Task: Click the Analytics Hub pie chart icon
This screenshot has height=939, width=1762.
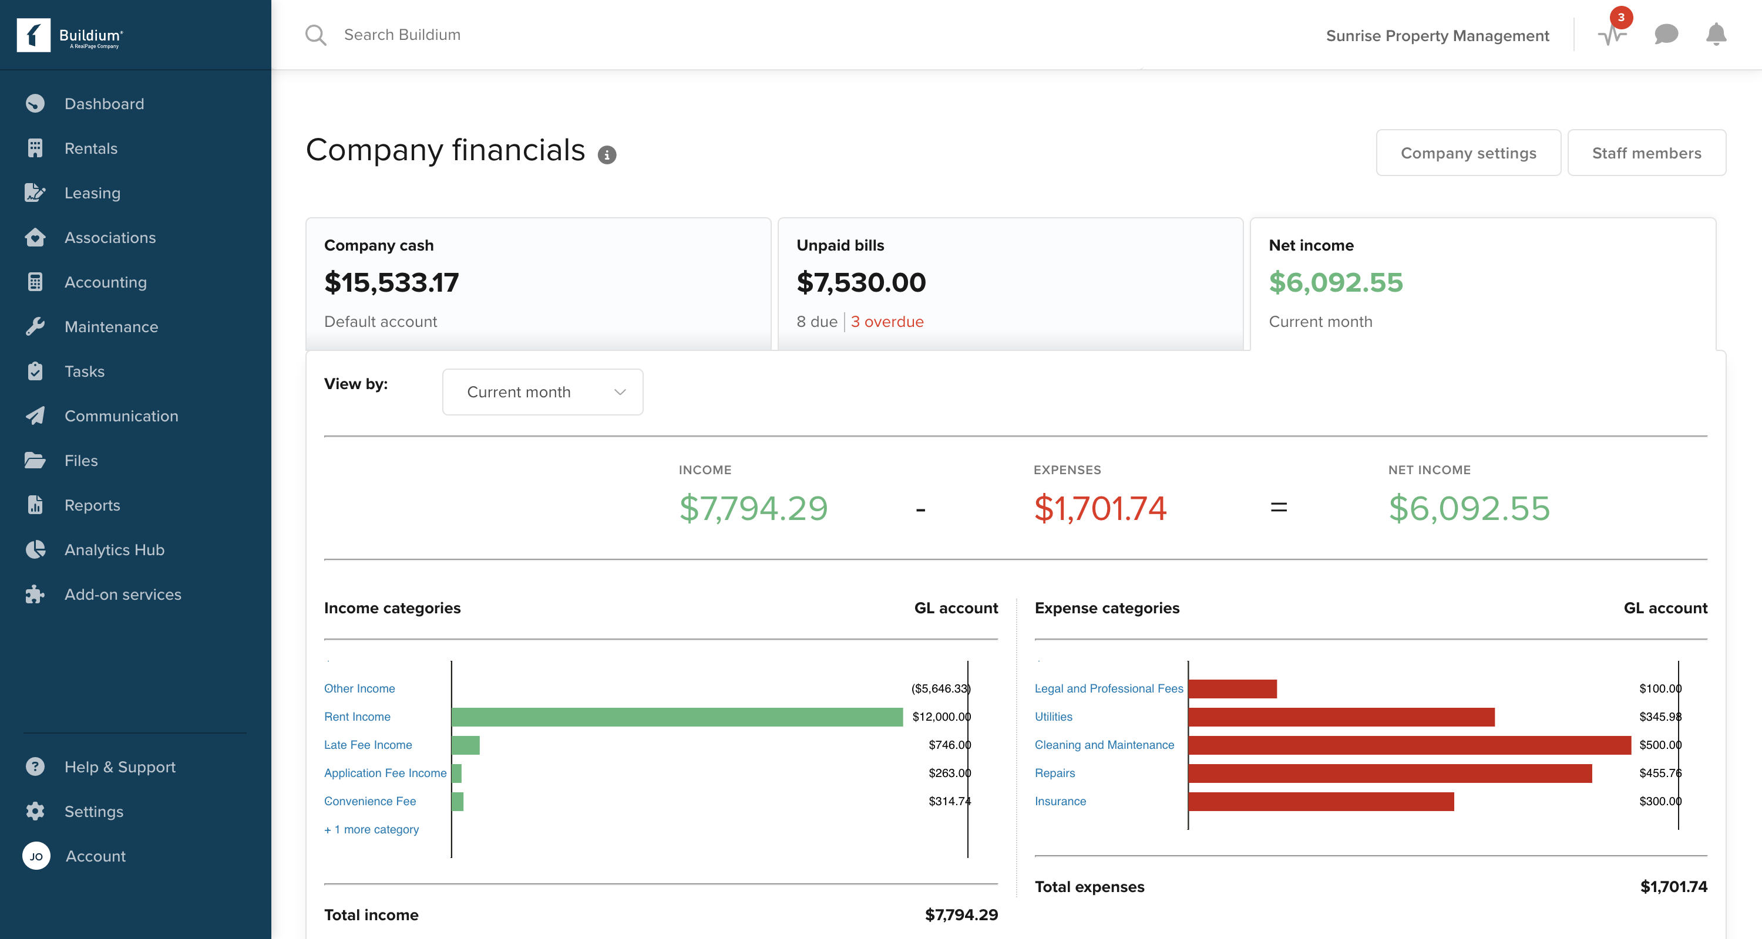Action: point(35,549)
